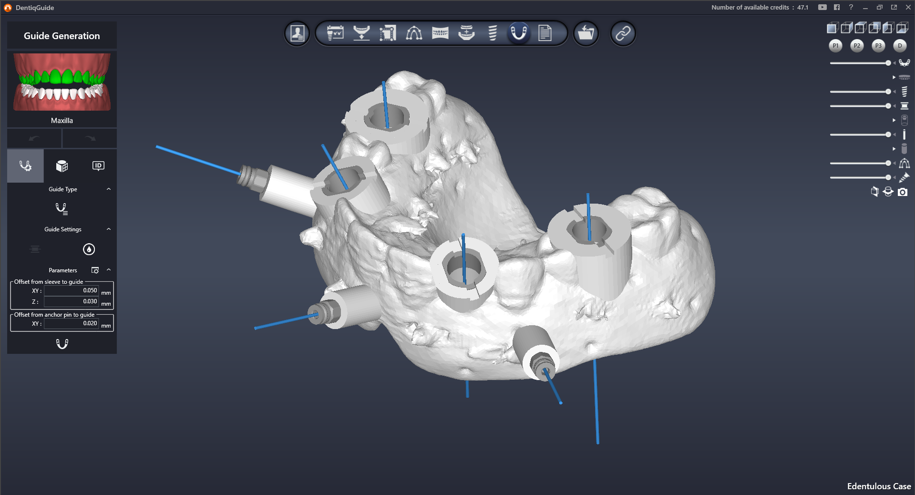Open the patient information icon
915x495 pixels.
tap(297, 33)
